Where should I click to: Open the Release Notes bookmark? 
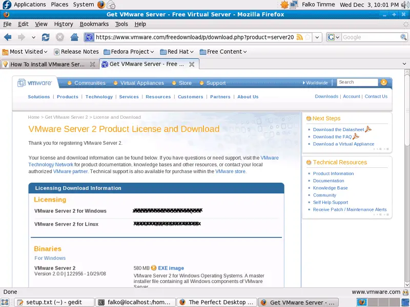click(76, 52)
